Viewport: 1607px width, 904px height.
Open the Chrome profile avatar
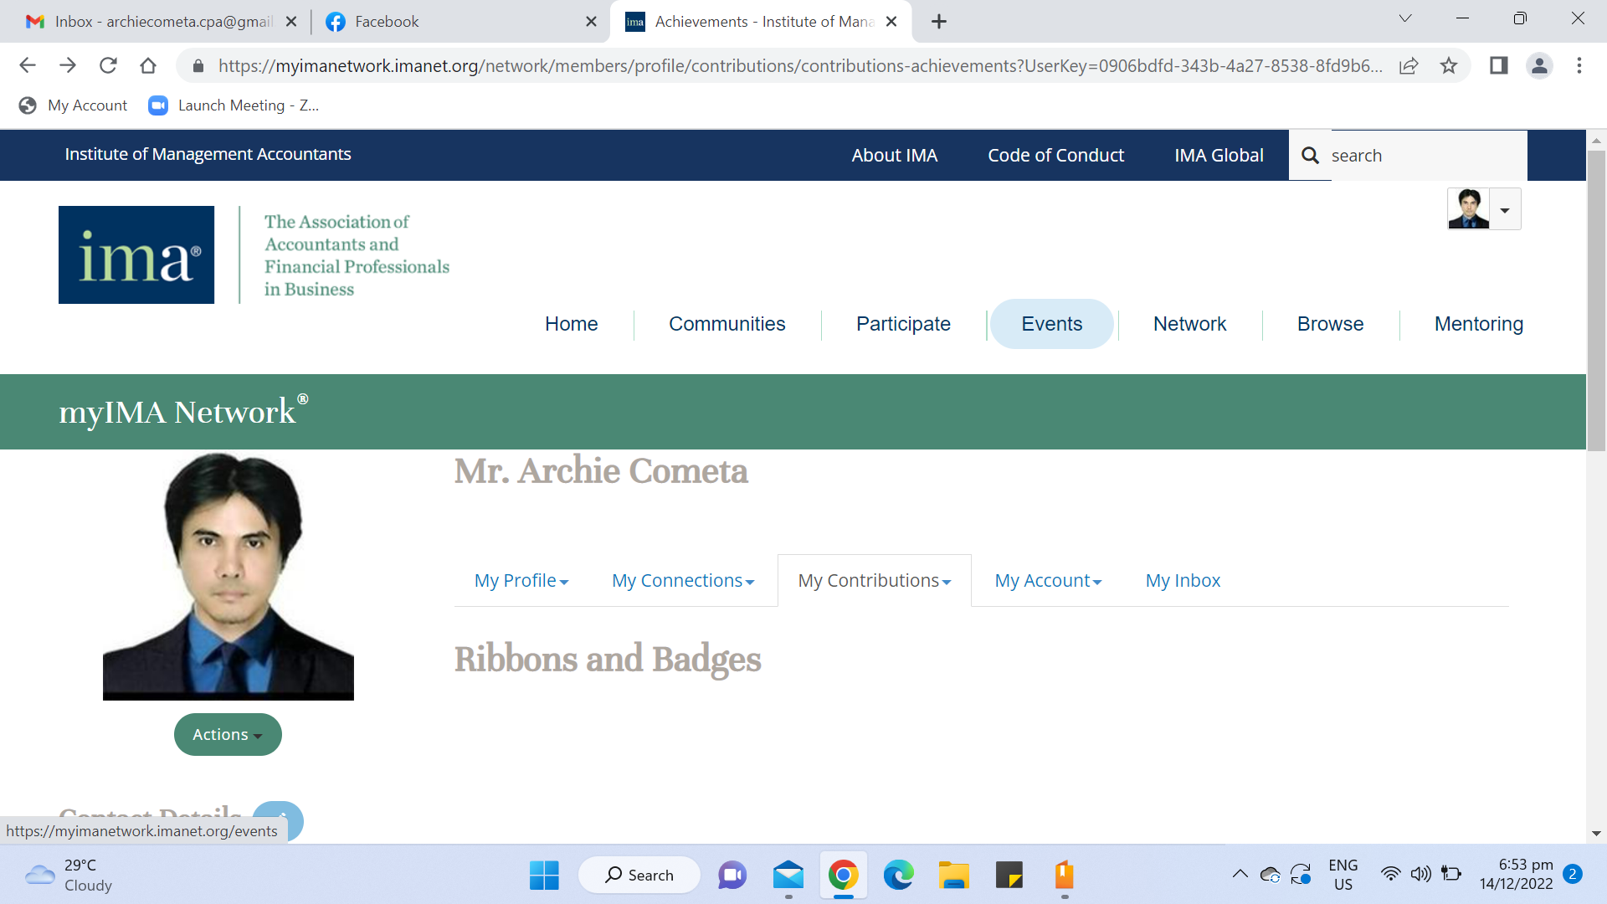[1539, 65]
